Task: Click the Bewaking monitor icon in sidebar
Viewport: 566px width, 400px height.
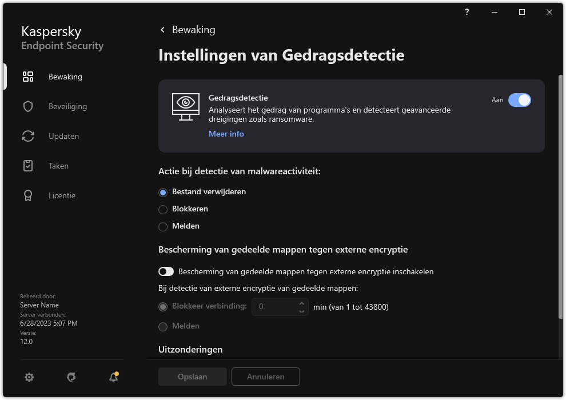Action: (28, 77)
